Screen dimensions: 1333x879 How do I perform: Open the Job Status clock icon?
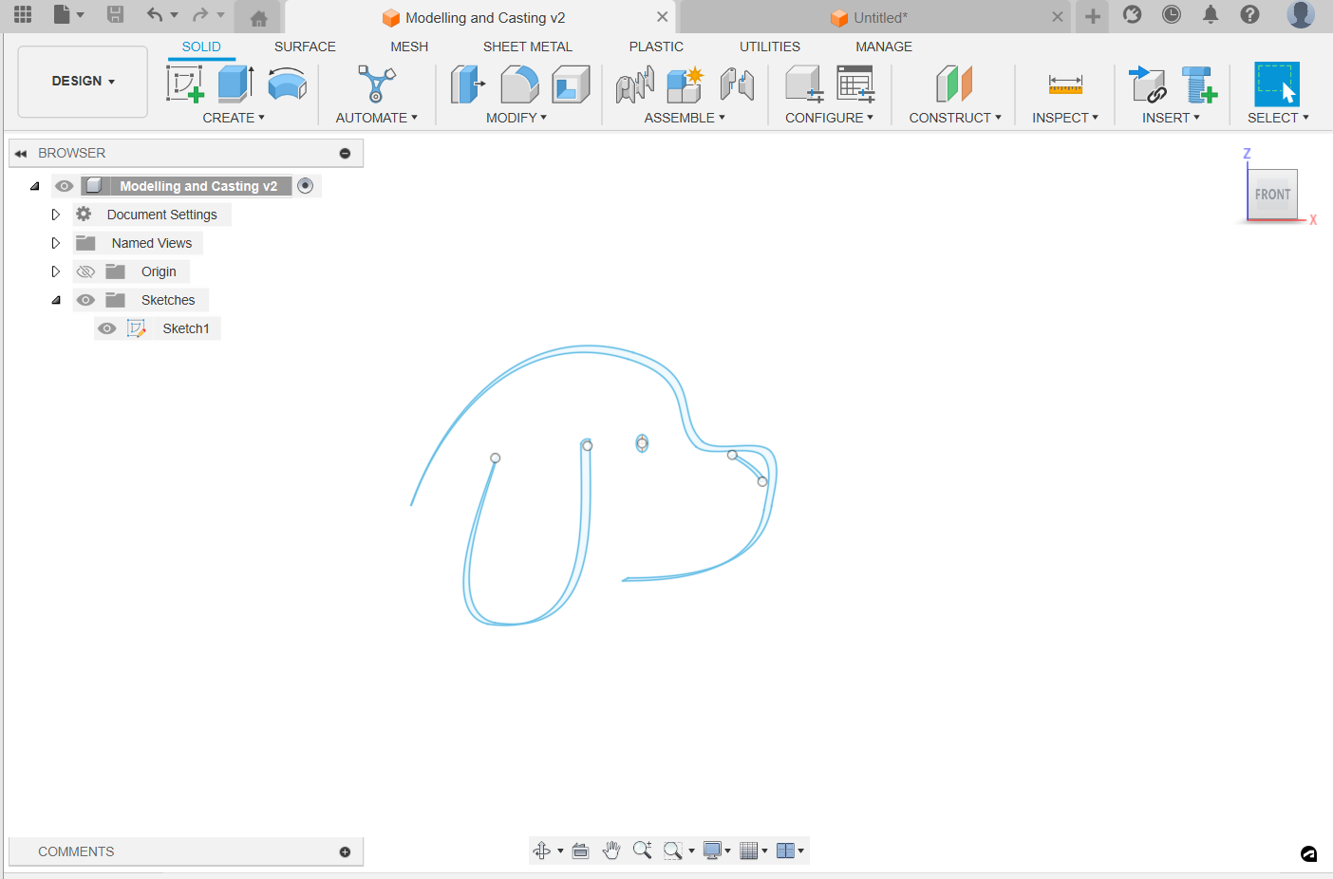coord(1172,14)
